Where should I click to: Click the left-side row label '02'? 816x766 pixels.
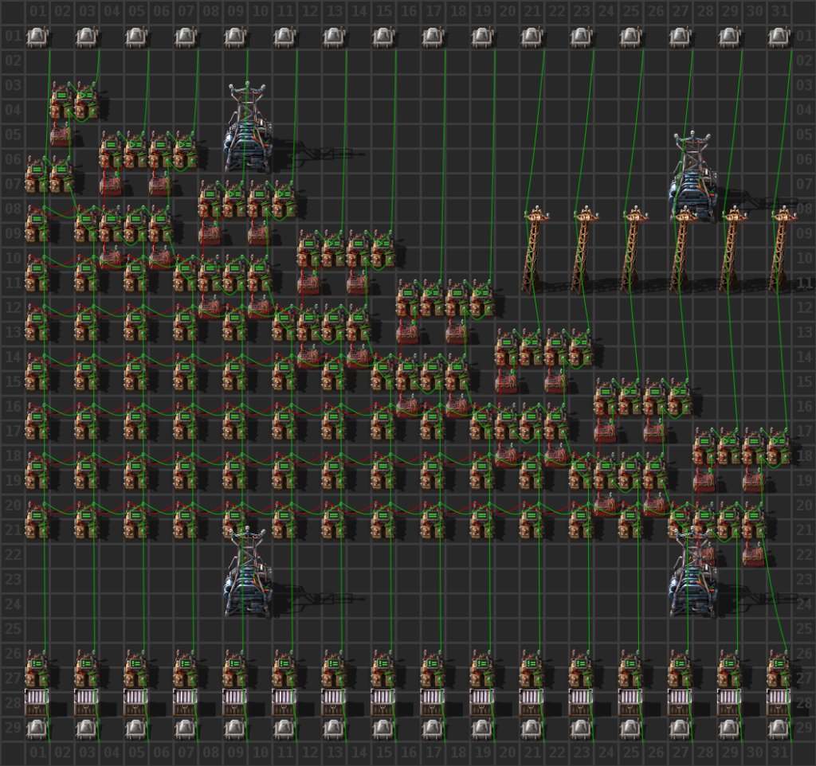click(13, 61)
